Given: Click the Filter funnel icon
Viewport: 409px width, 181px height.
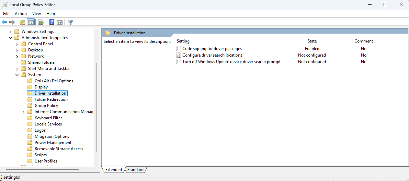Looking at the screenshot, I should pos(70,22).
